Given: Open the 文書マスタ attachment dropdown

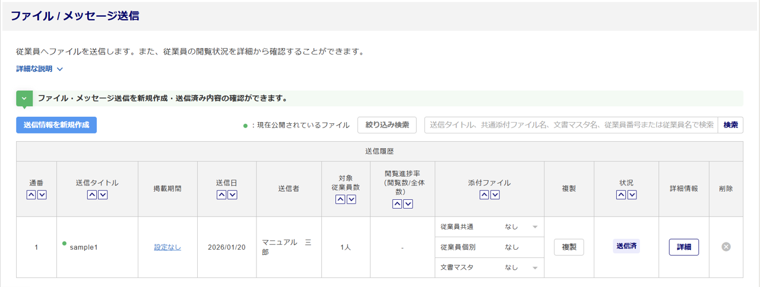Looking at the screenshot, I should point(534,268).
